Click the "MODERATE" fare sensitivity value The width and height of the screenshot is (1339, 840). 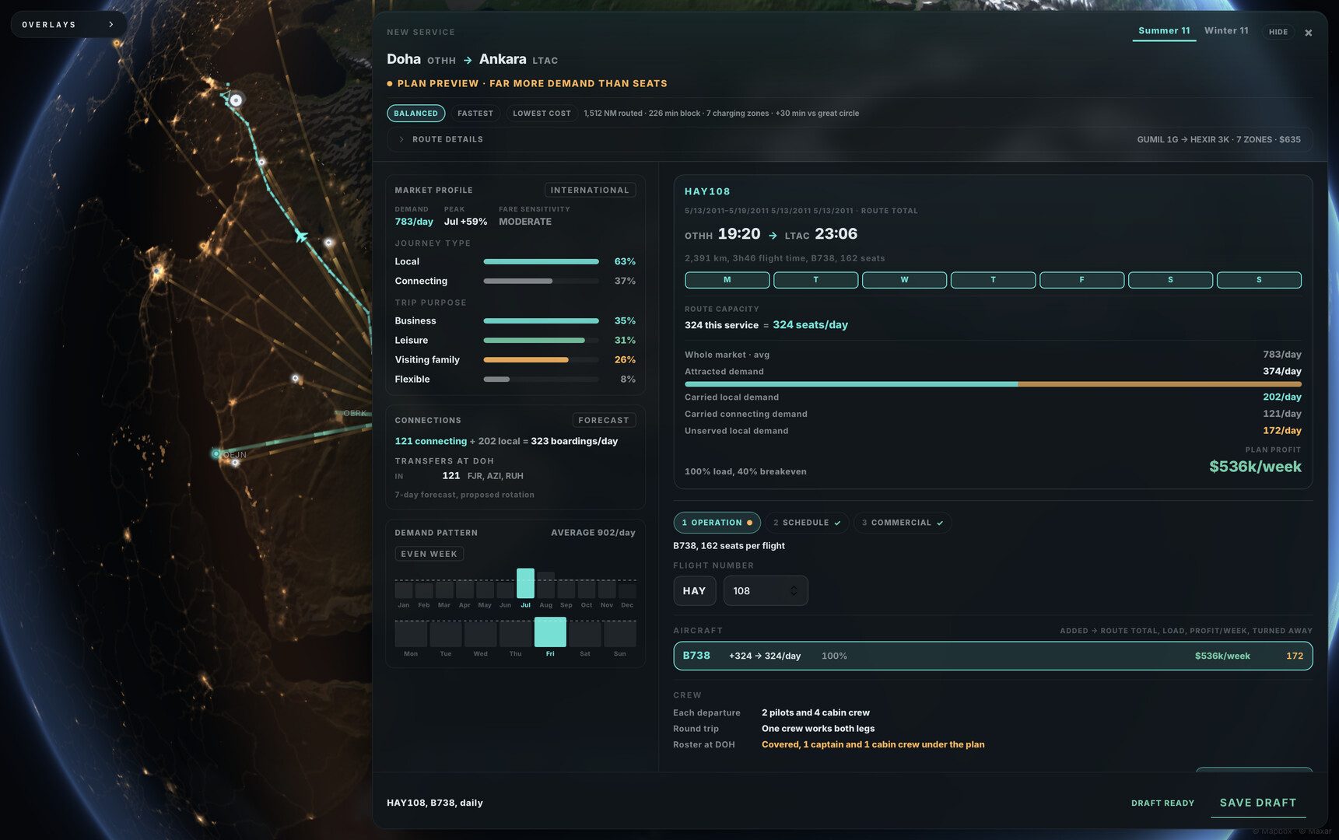pyautogui.click(x=525, y=222)
